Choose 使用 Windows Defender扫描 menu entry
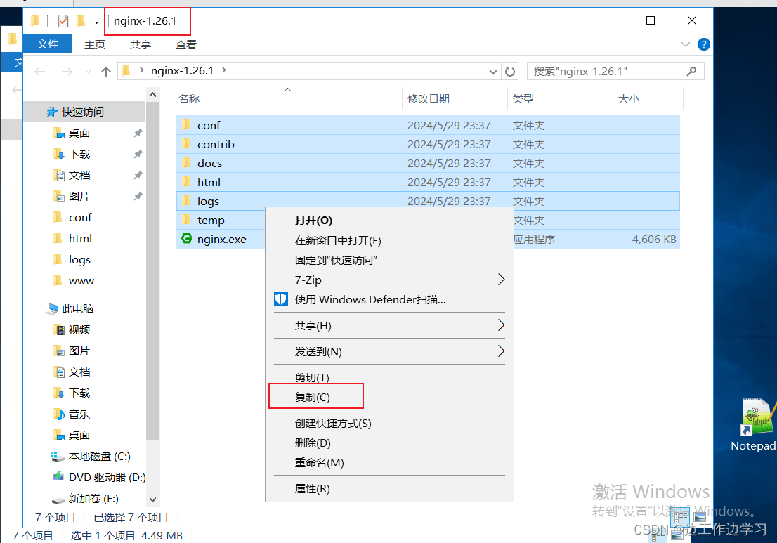This screenshot has height=543, width=777. 389,300
